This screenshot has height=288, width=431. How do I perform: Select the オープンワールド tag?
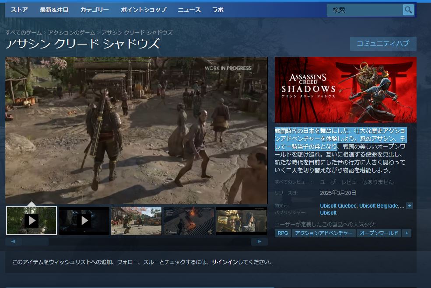coord(379,233)
